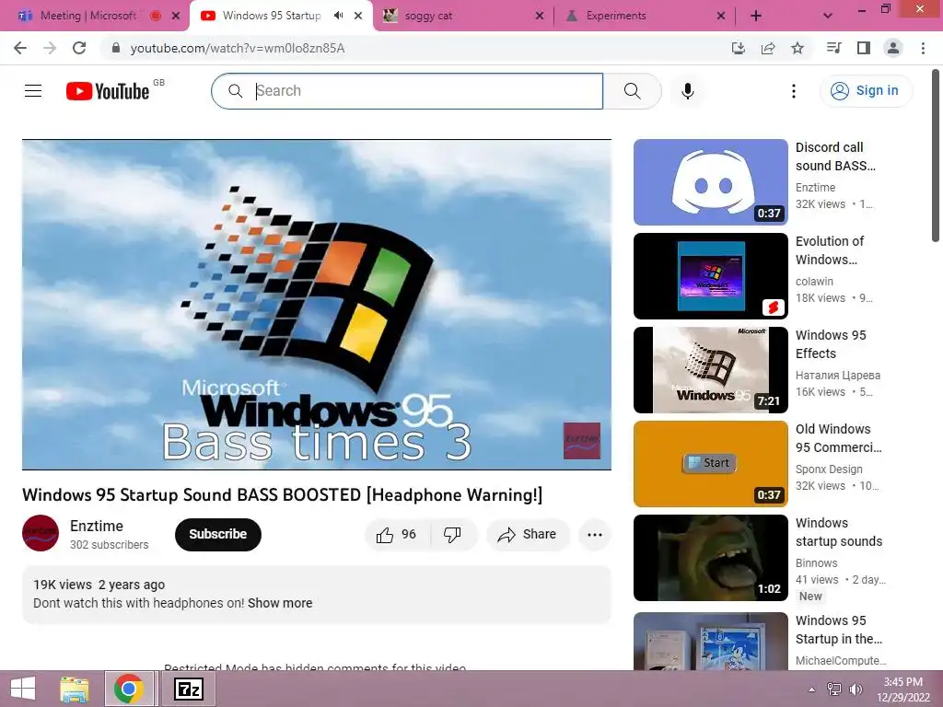Focus the YouTube Search input field
The height and width of the screenshot is (707, 943).
point(407,91)
